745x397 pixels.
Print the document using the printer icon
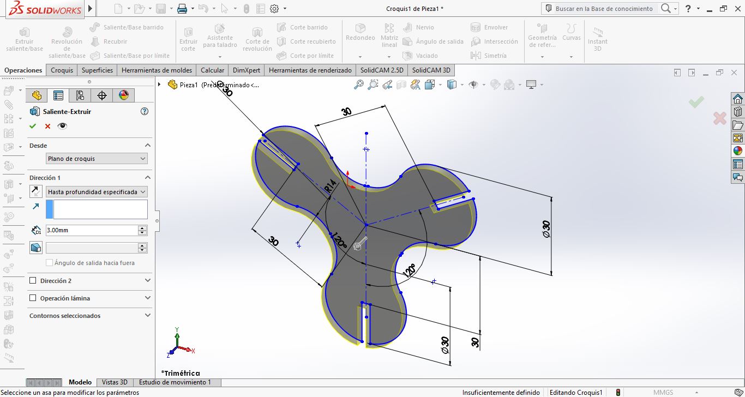pyautogui.click(x=182, y=9)
